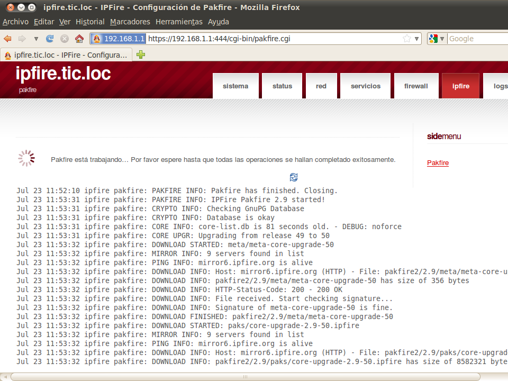Click the ipfire.tic.loc site title
This screenshot has width=508, height=381.
coord(63,74)
